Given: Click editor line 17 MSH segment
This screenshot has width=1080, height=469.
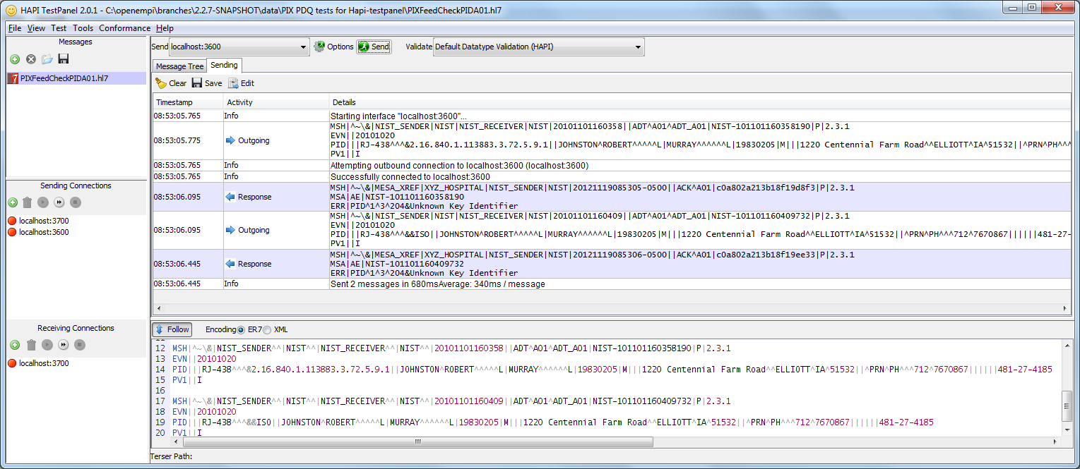Looking at the screenshot, I should click(452, 401).
